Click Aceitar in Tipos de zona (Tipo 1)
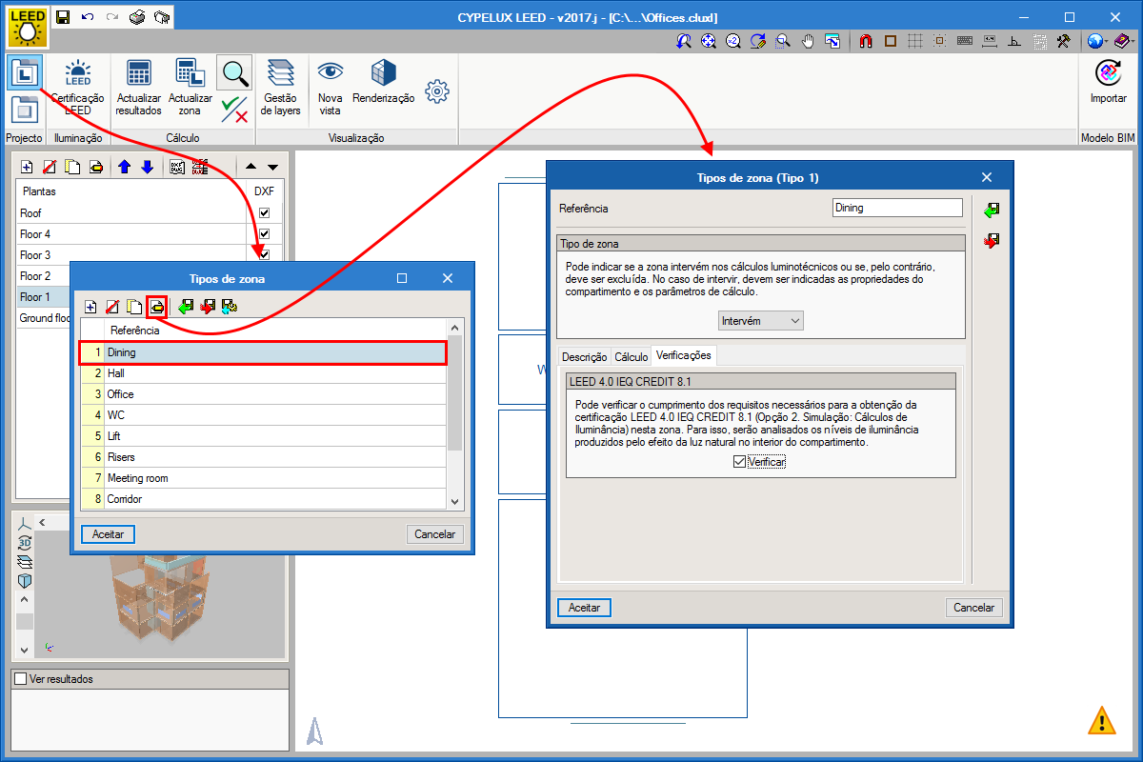Screen dimensions: 1143x762 coord(584,608)
